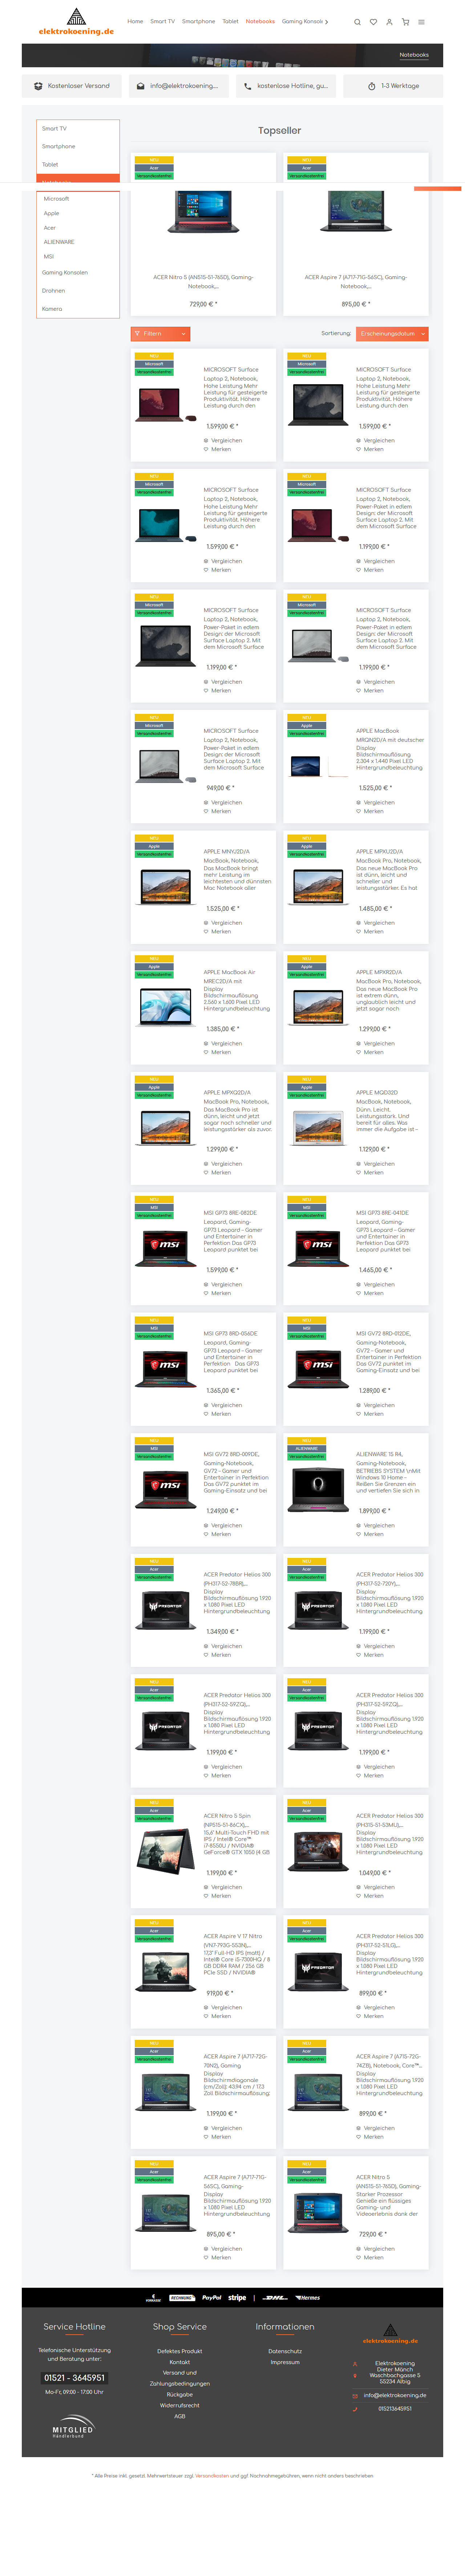Image resolution: width=465 pixels, height=2576 pixels.
Task: Open Widerrufsrecht footer link
Action: tap(180, 2405)
